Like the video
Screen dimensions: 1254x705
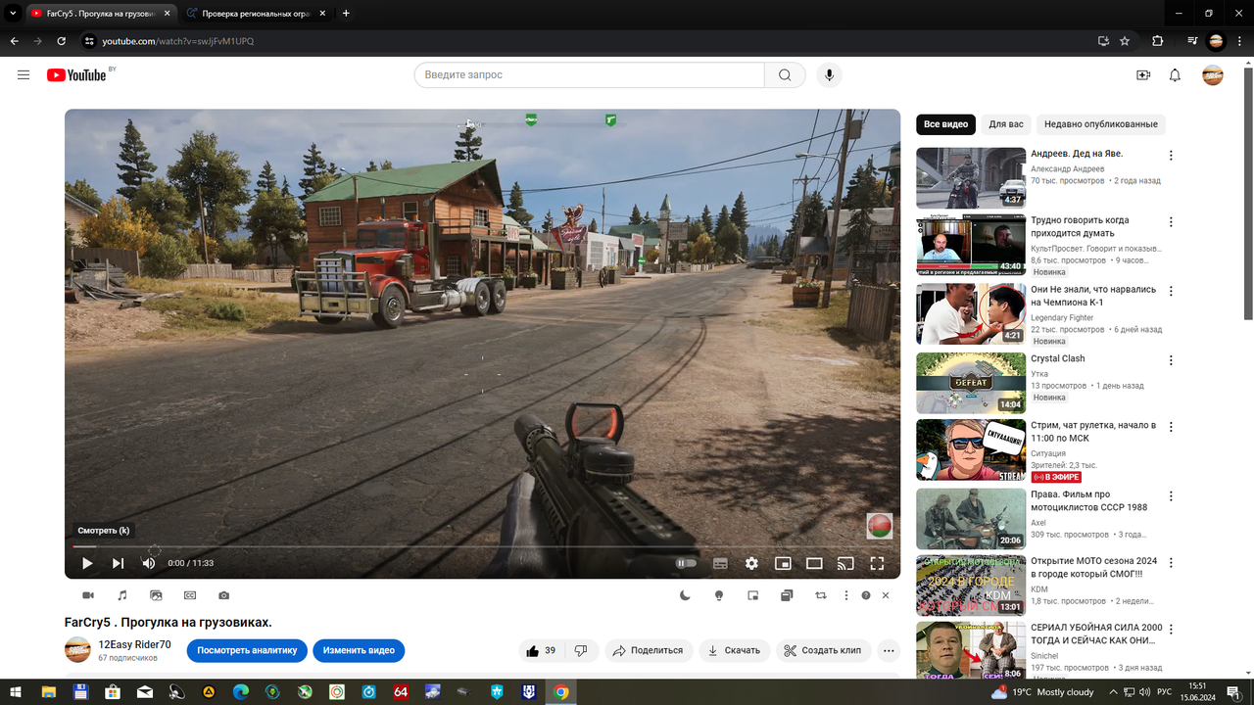click(541, 650)
